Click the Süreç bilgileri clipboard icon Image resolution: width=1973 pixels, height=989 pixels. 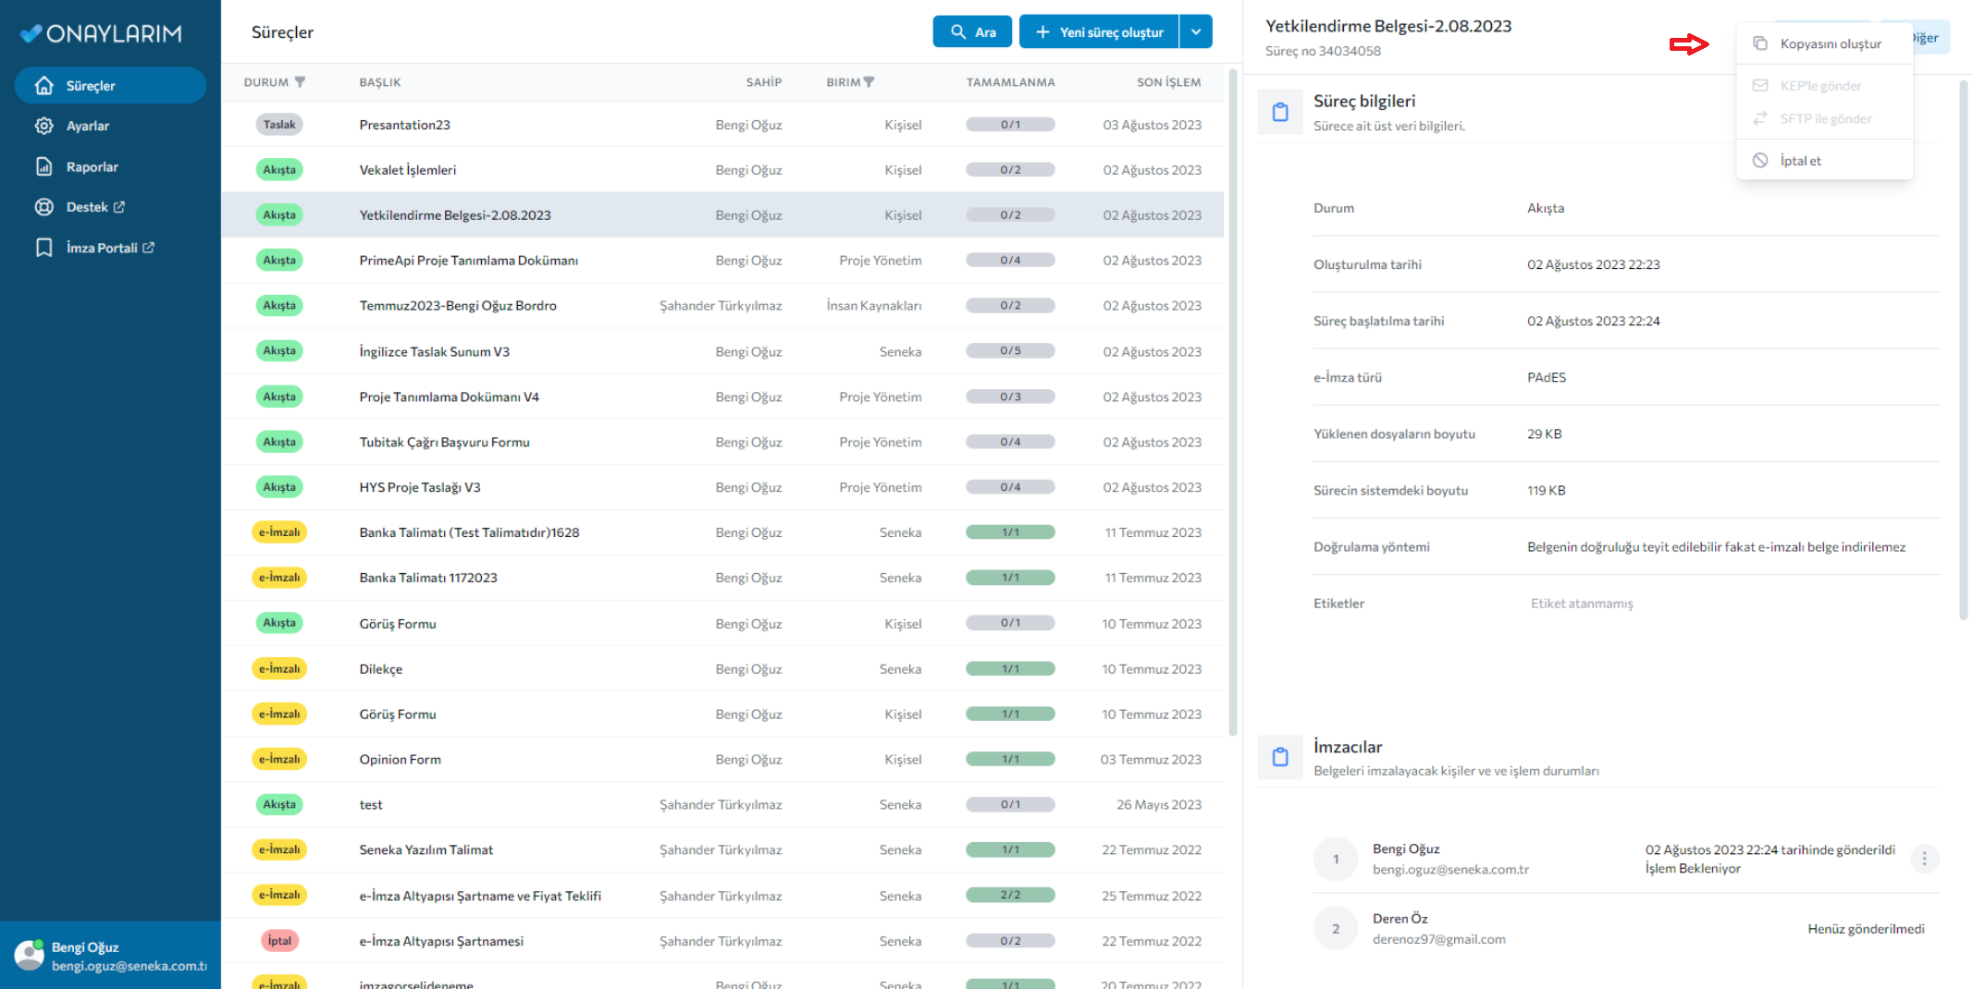tap(1280, 112)
